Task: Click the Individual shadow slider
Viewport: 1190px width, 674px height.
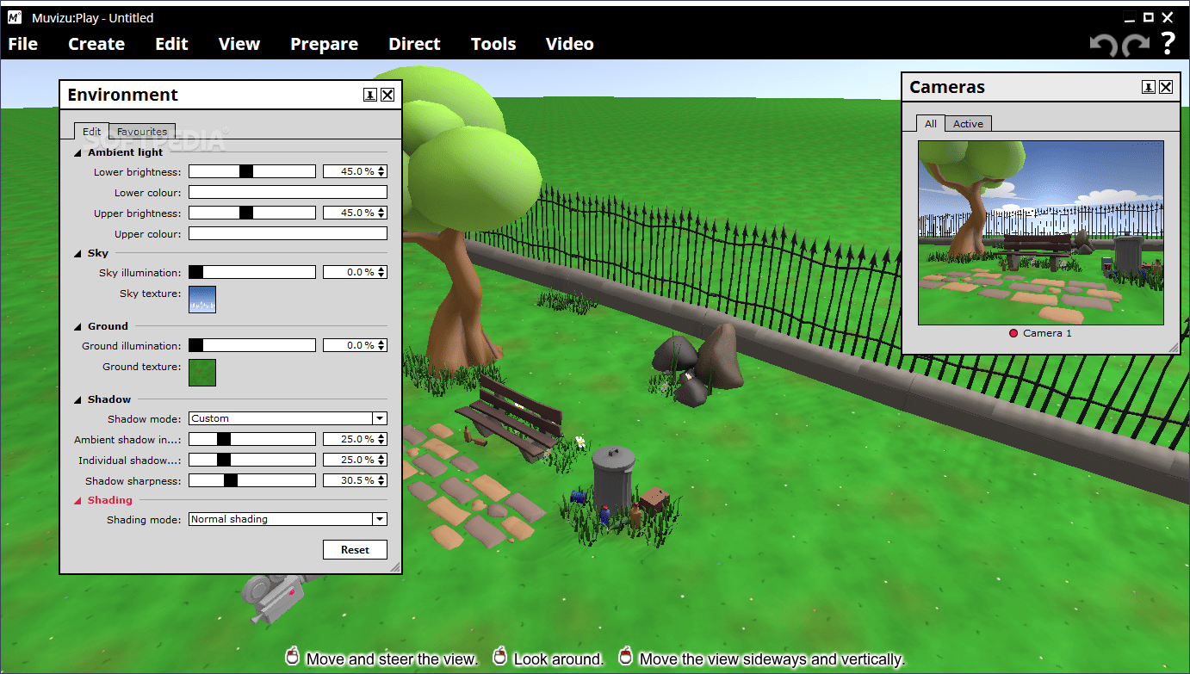Action: (252, 460)
